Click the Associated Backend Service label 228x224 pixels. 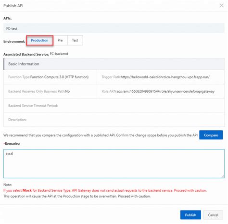click(26, 54)
